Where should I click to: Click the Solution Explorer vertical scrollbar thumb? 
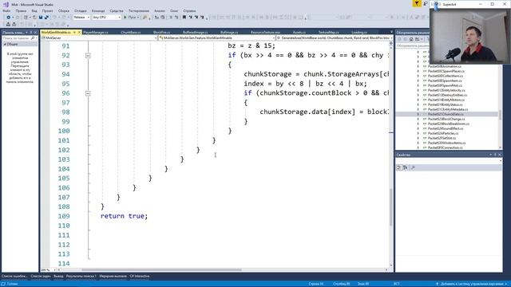coord(500,115)
